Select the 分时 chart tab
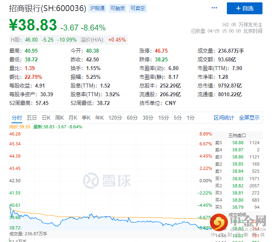Viewport: 272px width, 242px height. tap(17, 118)
